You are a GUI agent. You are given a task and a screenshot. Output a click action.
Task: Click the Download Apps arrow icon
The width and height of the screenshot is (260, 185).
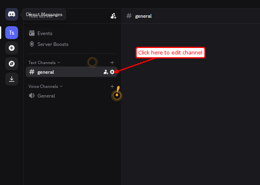coord(12,79)
